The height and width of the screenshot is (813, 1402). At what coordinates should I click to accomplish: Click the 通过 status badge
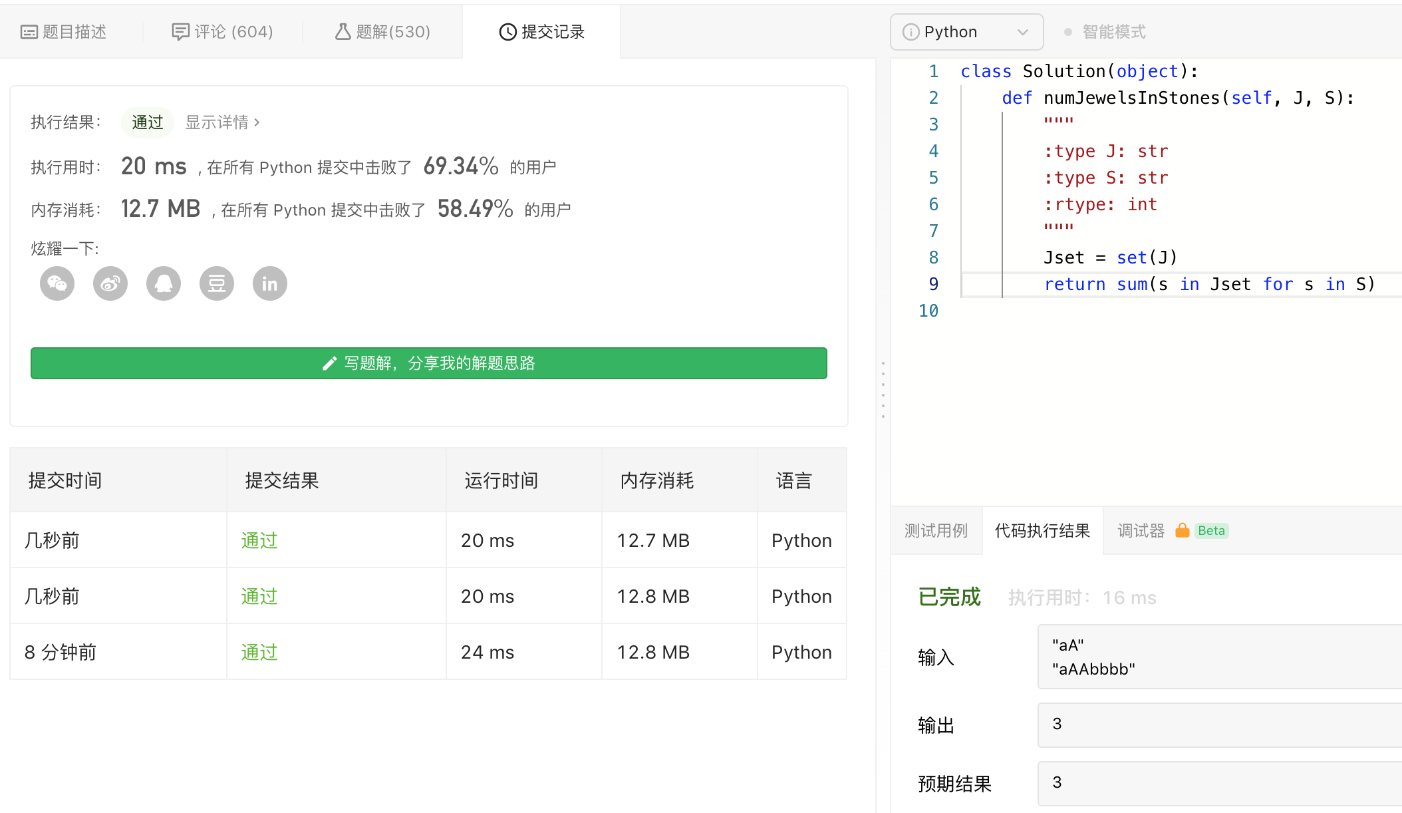pos(147,122)
